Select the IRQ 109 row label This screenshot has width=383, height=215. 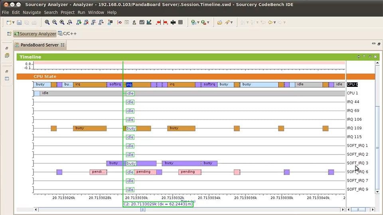[x=354, y=128]
